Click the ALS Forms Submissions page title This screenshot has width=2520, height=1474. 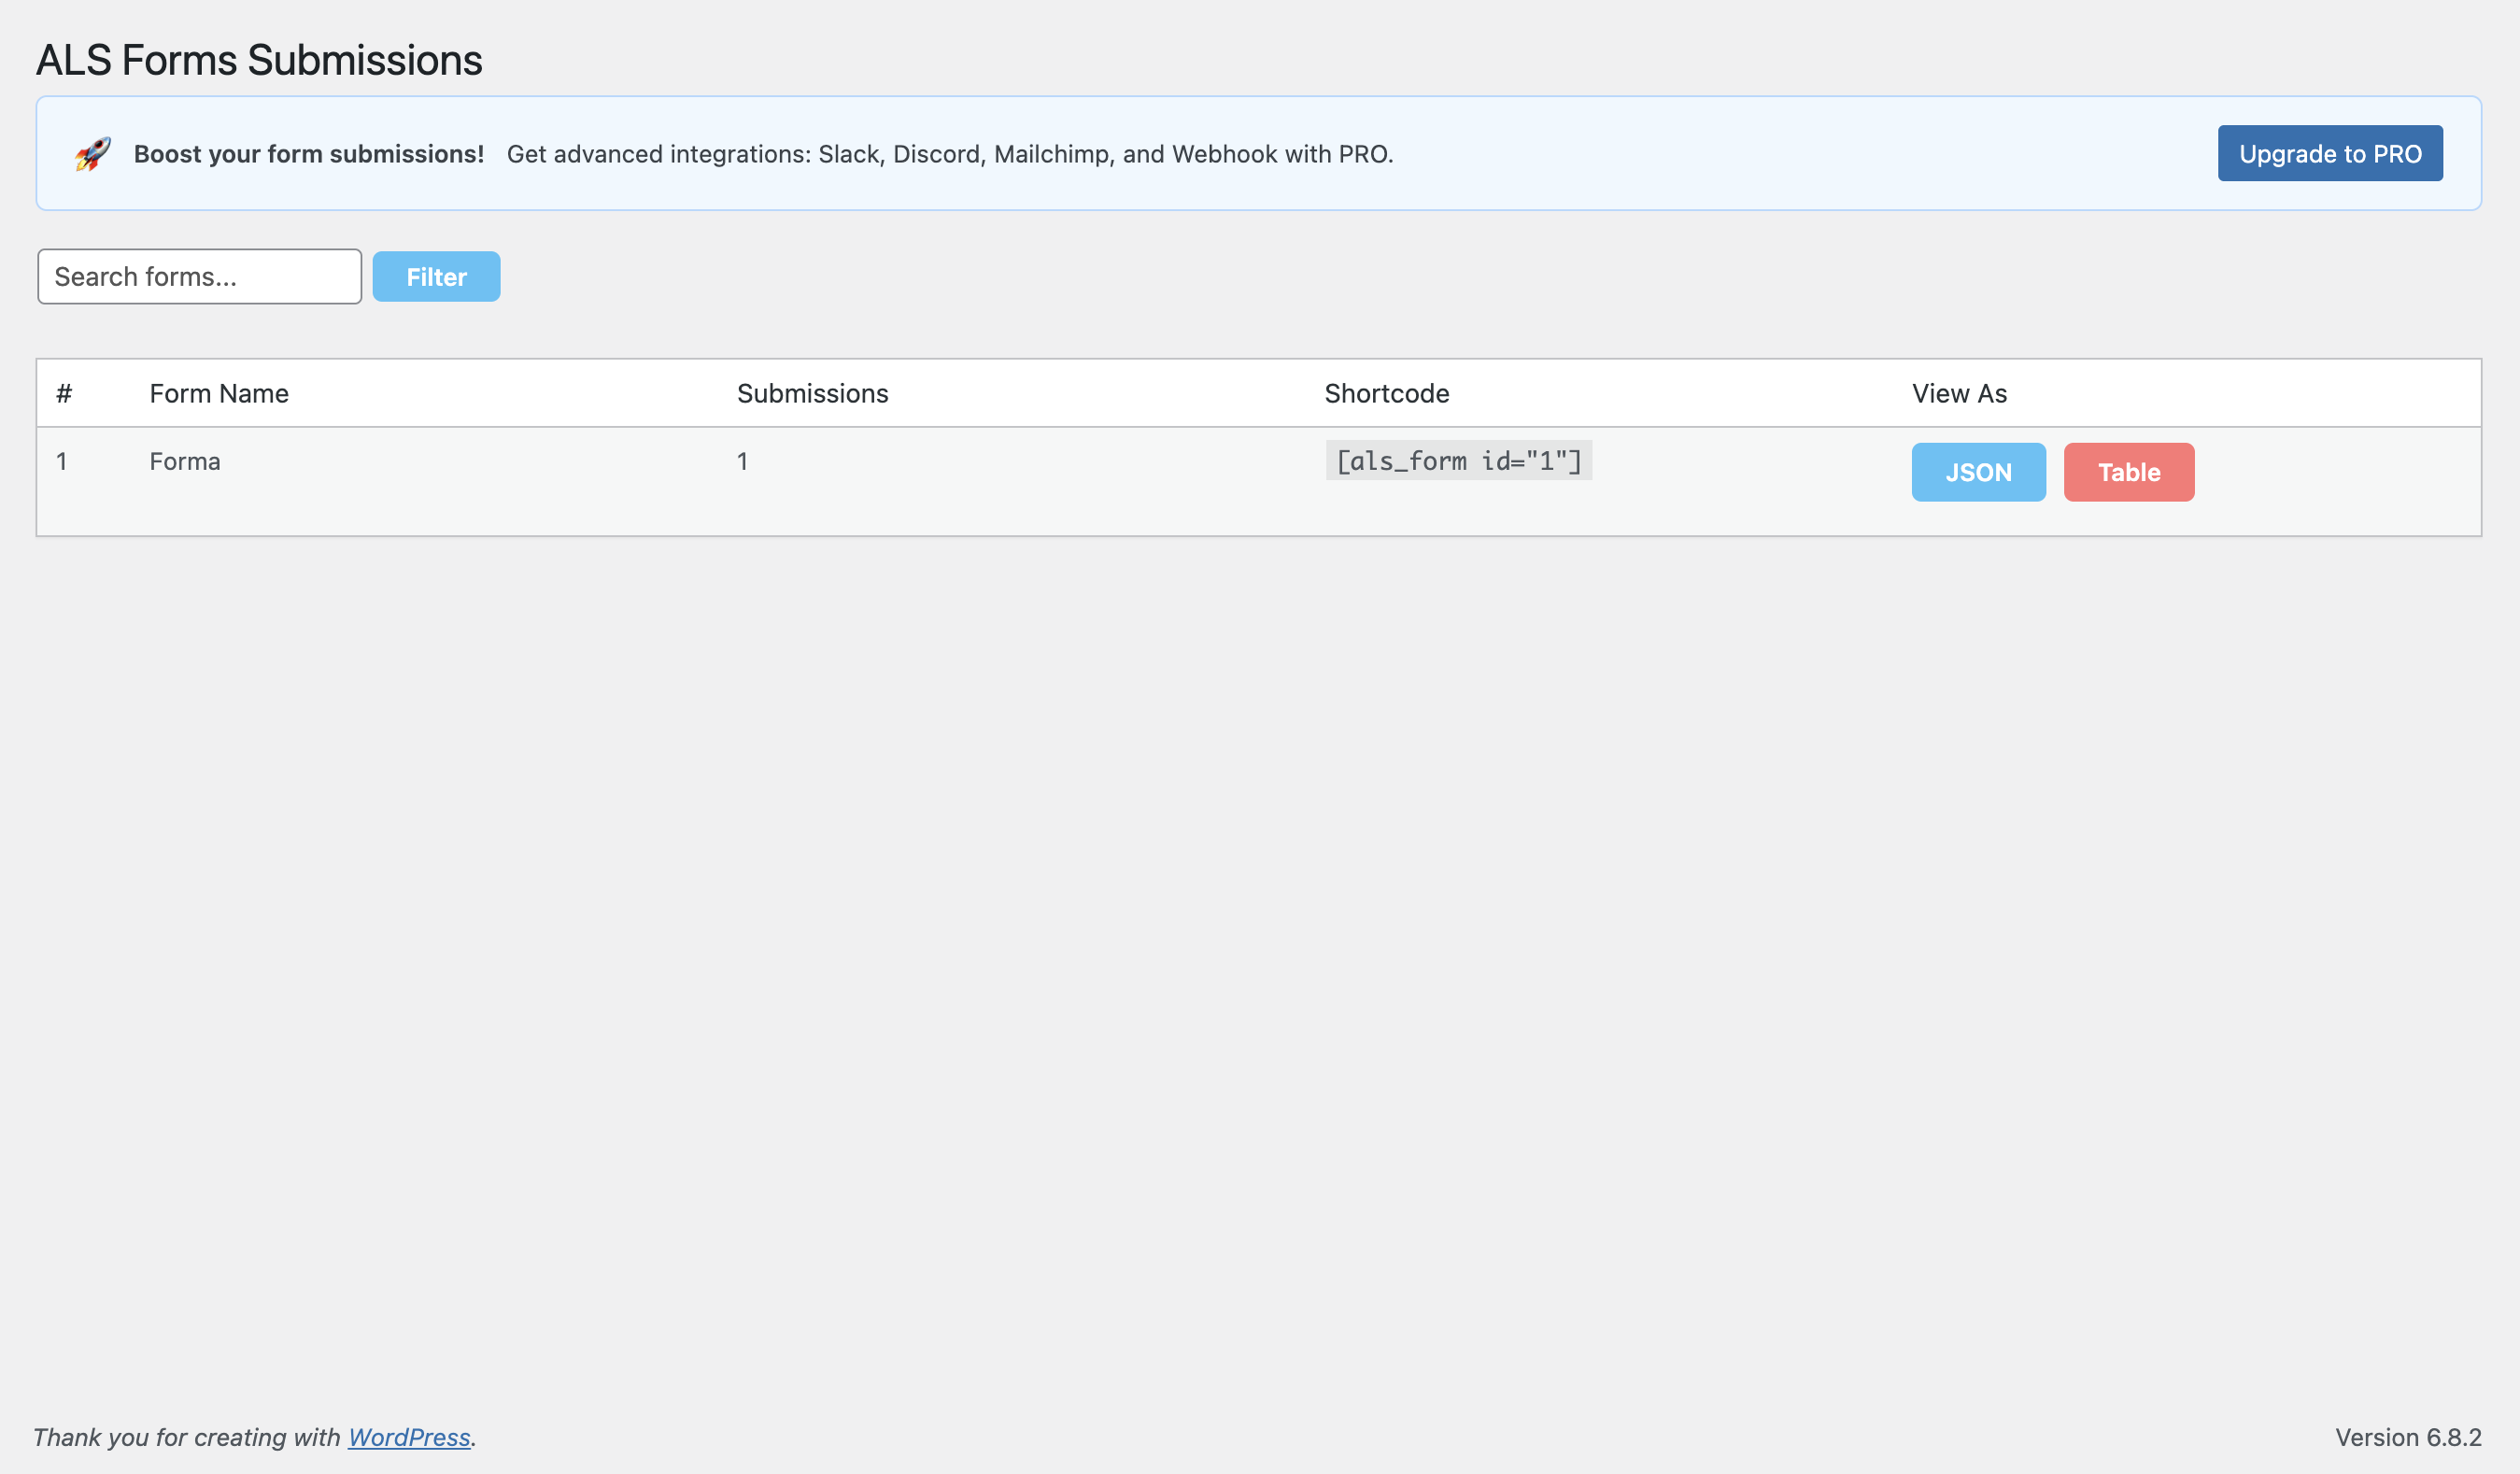(x=259, y=60)
